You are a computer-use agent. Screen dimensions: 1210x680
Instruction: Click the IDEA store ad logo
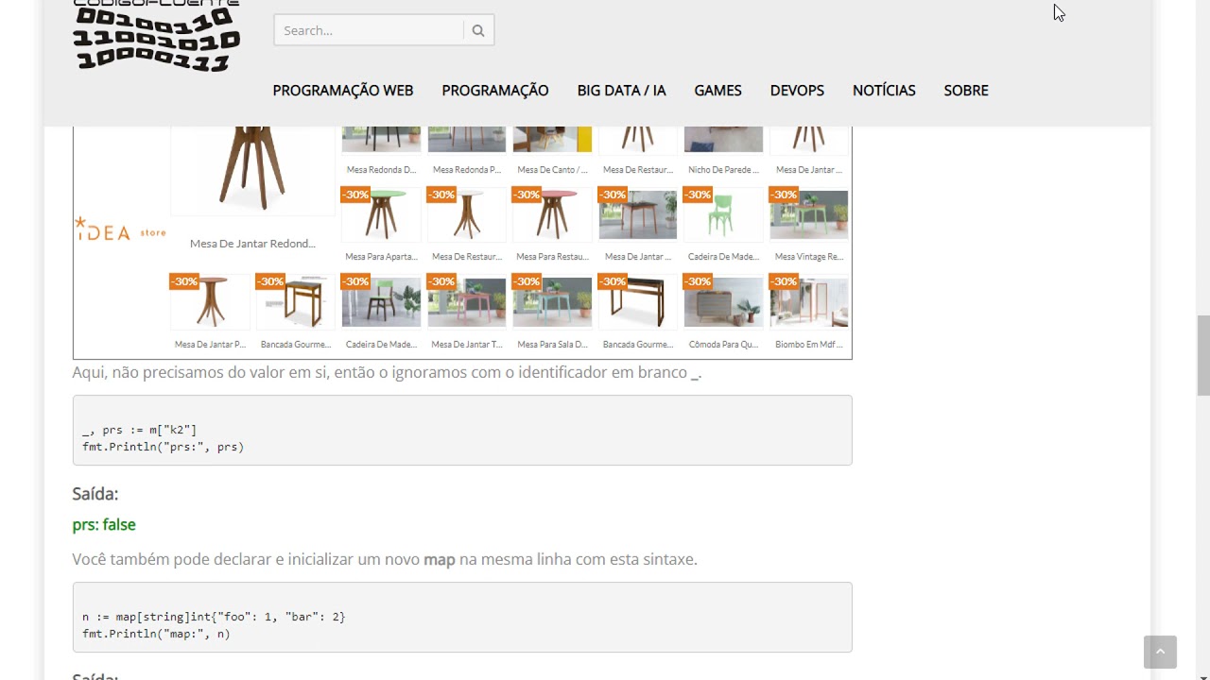pos(120,229)
